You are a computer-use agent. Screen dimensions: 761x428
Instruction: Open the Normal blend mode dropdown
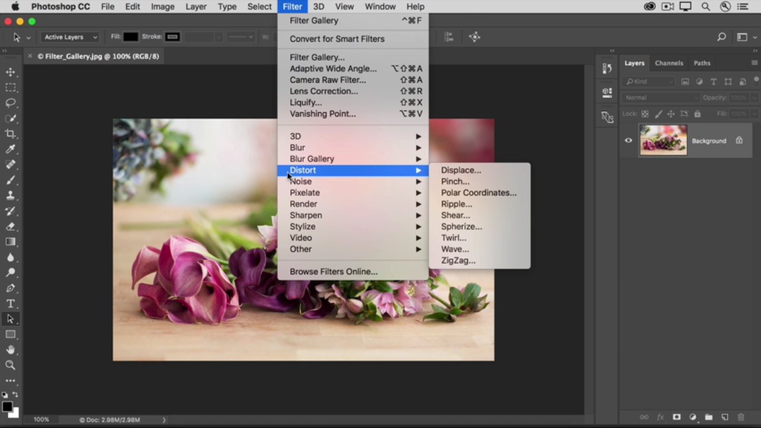tap(661, 97)
